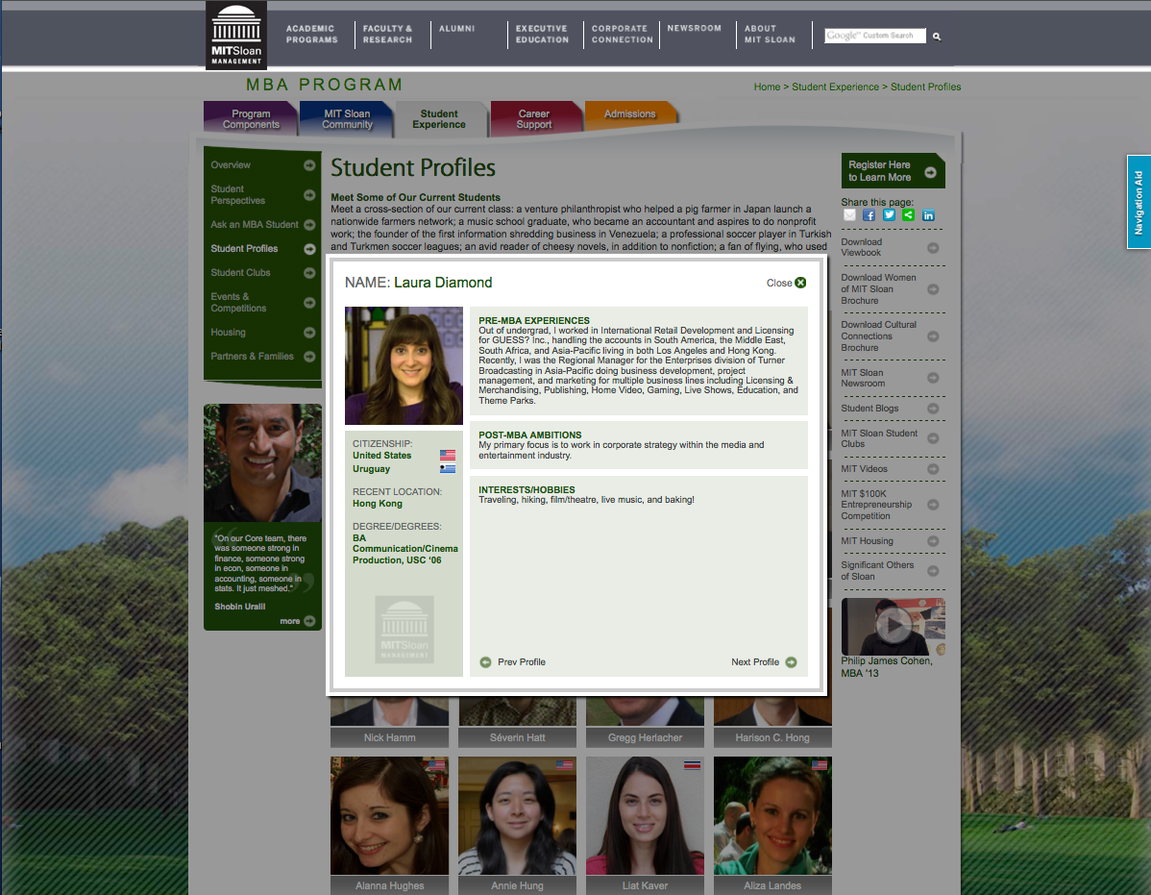Open Newsroom menu
The image size is (1151, 895).
(x=695, y=28)
